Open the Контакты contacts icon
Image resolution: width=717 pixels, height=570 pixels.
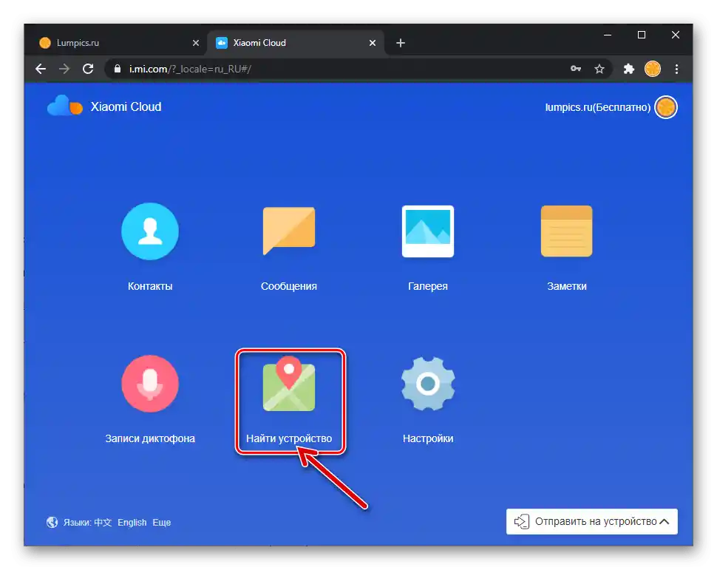click(x=150, y=231)
